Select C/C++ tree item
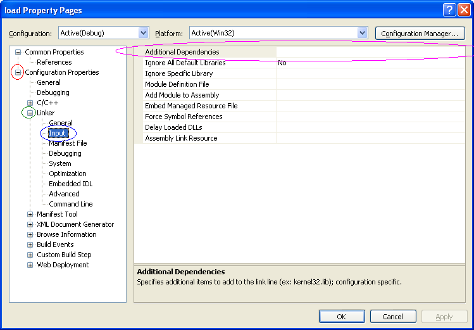The width and height of the screenshot is (474, 330). pyautogui.click(x=47, y=103)
